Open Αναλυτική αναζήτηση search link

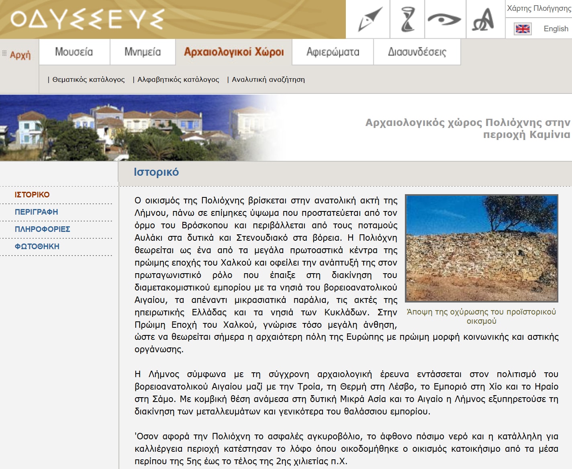(268, 79)
